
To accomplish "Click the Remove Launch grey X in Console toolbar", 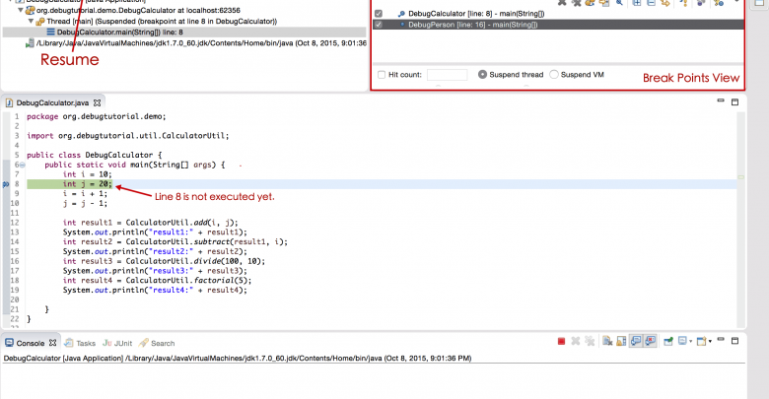I will [576, 341].
